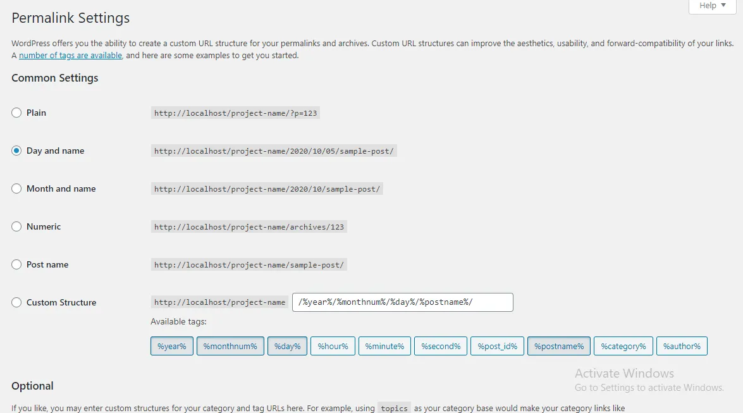Image resolution: width=743 pixels, height=413 pixels.
Task: Toggle the %day% tag button
Action: (x=288, y=346)
